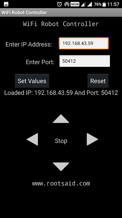The height and width of the screenshot is (218, 122).
Task: Tap the left arrow to turn left
Action: [x=32, y=139]
